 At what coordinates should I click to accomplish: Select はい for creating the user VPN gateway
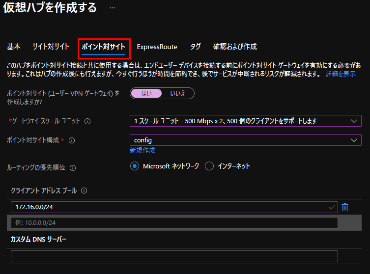coord(146,93)
